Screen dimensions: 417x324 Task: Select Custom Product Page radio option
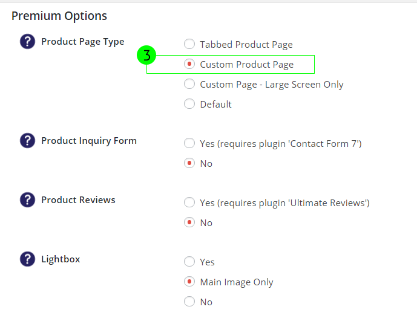tap(189, 63)
